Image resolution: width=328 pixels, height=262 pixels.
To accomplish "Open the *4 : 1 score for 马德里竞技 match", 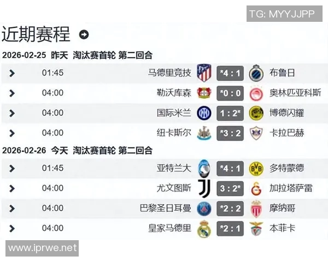I will click(230, 73).
